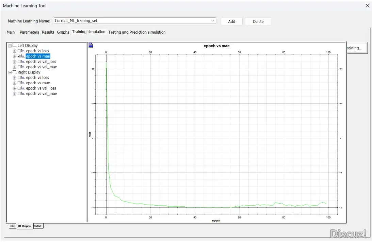Click the Machine Learning Name label
The image size is (372, 242).
[29, 21]
